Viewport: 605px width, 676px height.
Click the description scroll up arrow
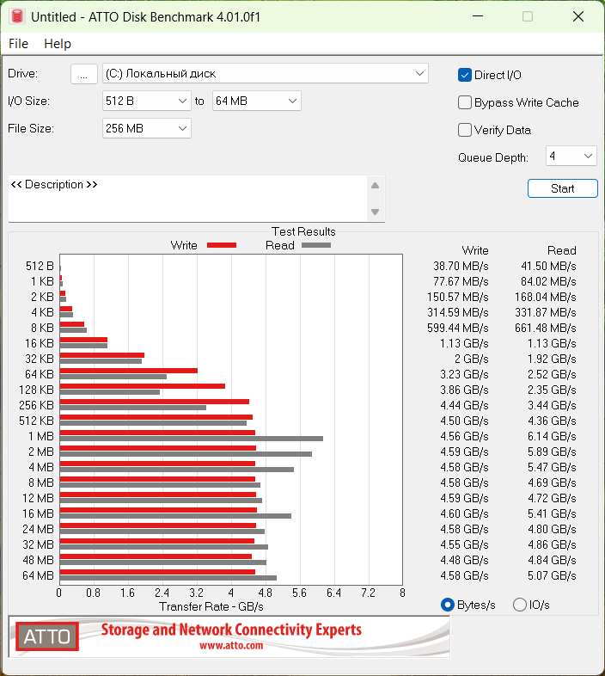375,186
